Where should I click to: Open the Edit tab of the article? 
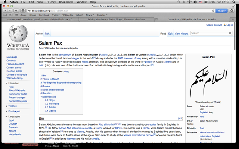(x=170, y=34)
